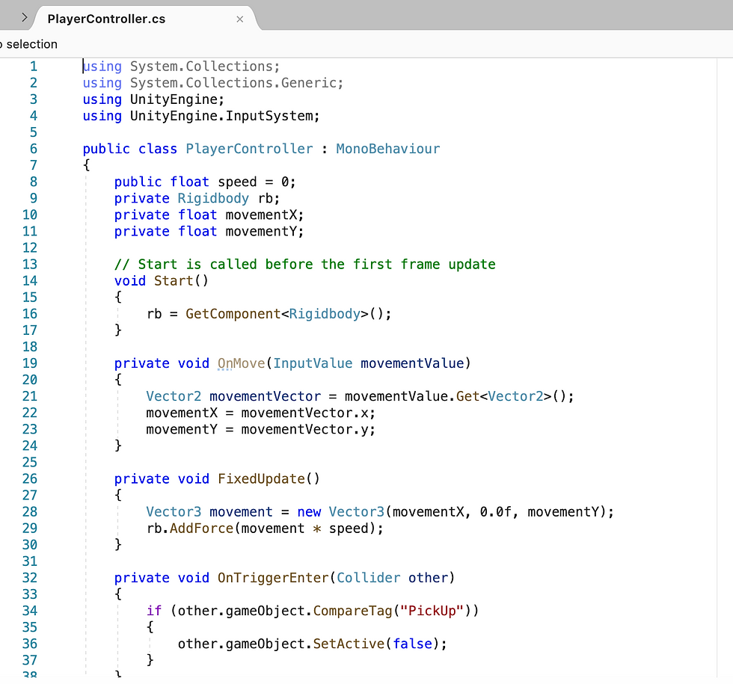Click 'movementVector.y;' on line 23
This screenshot has width=733, height=684.
coord(308,429)
